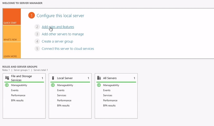
Task: Click Add roles and features link
Action: tap(58, 27)
